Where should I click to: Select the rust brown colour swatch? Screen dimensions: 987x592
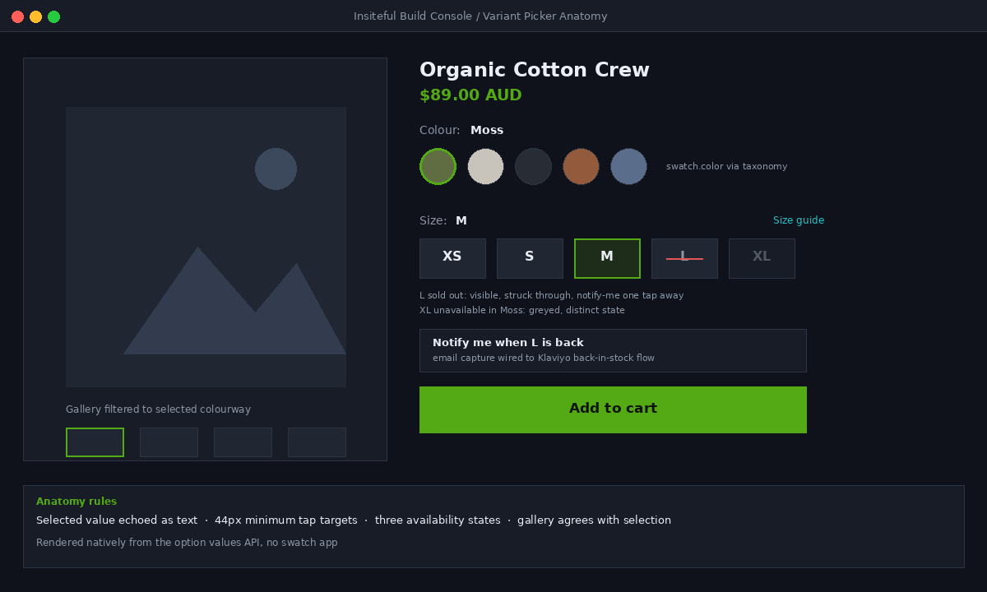pos(581,166)
